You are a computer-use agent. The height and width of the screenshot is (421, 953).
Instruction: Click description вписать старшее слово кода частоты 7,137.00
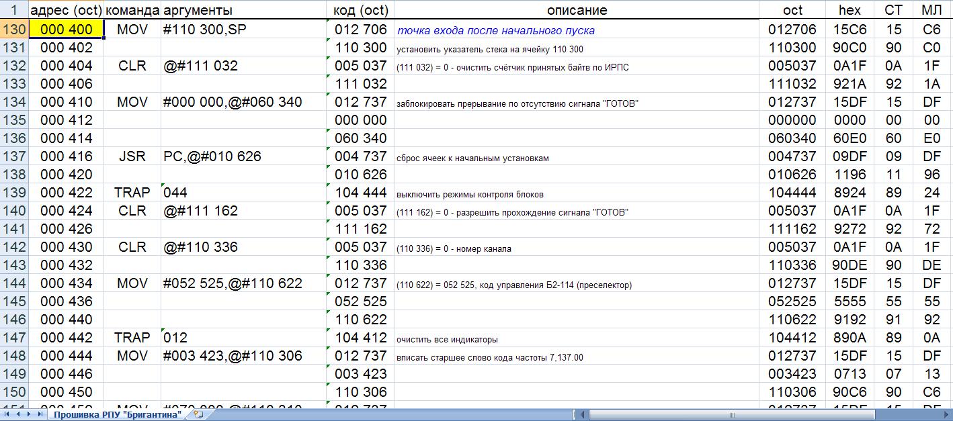click(490, 357)
